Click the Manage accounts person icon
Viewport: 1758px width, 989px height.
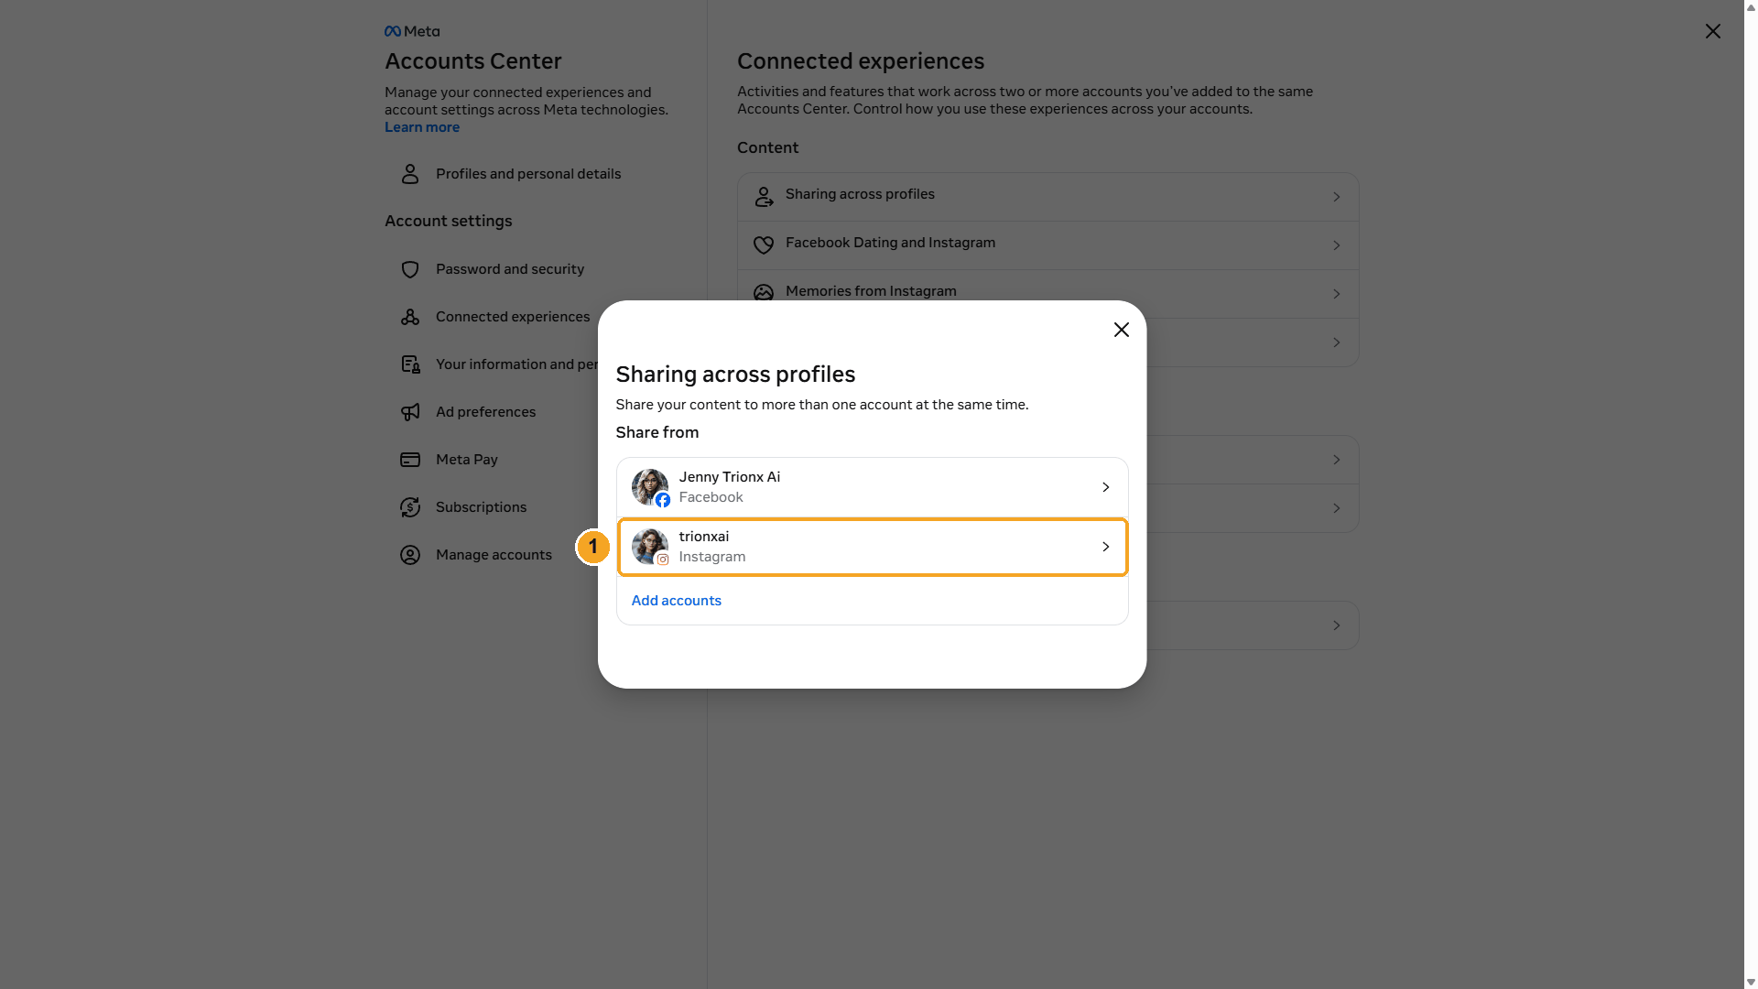[410, 555]
